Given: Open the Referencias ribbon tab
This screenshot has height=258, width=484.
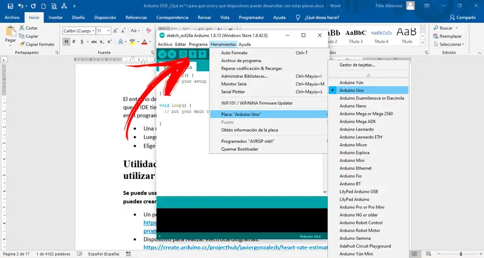Looking at the screenshot, I should 136,18.
